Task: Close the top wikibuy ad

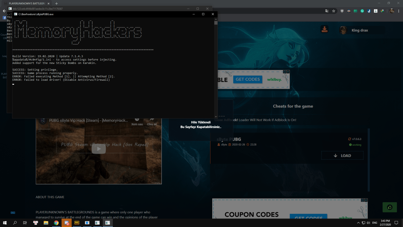Action: point(288,72)
